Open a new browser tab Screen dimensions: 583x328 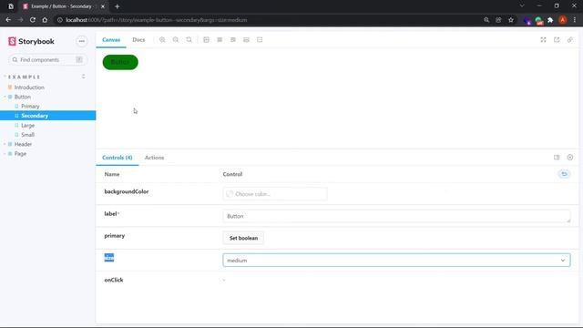pyautogui.click(x=118, y=6)
